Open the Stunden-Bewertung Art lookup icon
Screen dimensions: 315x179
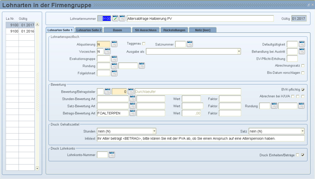[133, 99]
